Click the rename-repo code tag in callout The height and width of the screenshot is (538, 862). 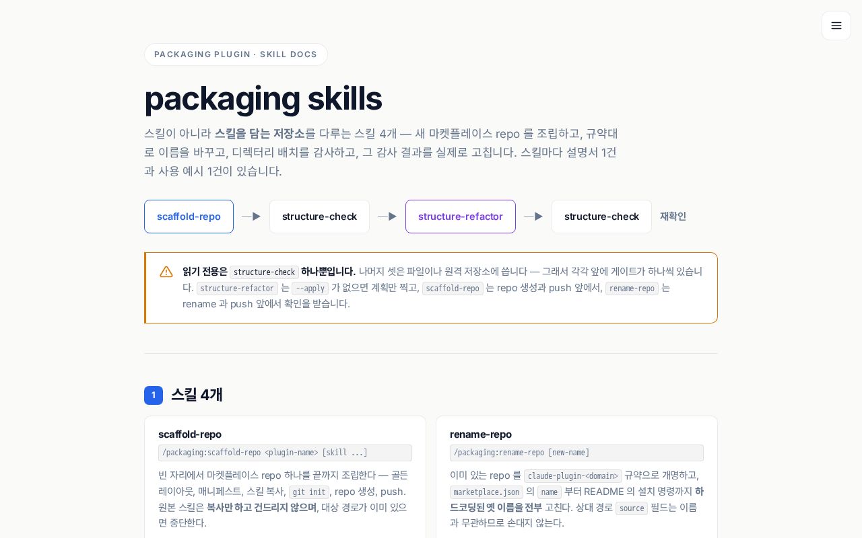click(x=632, y=289)
